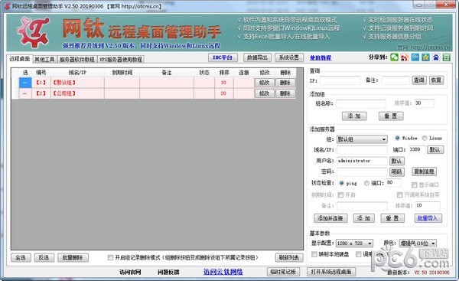Screen dimensions: 459x281
Task: Click the 临时笔记板 button
Action: pos(283,272)
